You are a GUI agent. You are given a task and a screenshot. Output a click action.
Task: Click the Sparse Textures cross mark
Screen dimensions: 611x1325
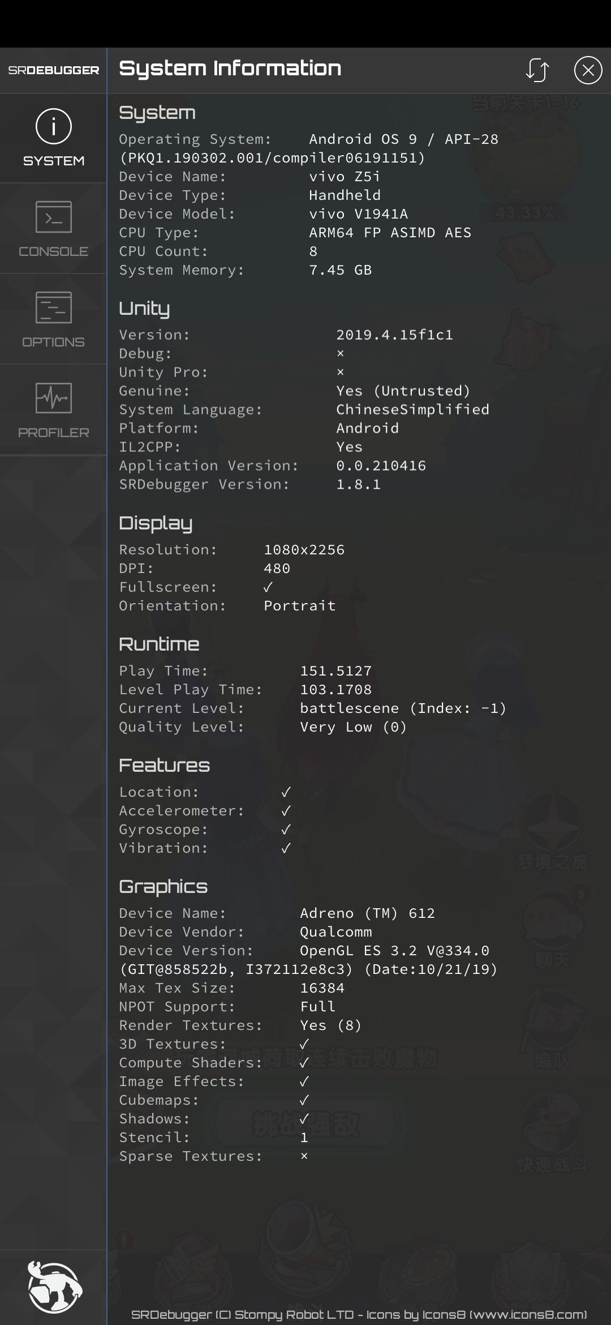pyautogui.click(x=304, y=1156)
